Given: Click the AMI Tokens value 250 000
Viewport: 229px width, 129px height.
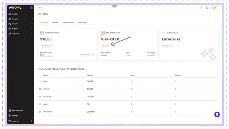Looking at the screenshot, I should point(91,112).
